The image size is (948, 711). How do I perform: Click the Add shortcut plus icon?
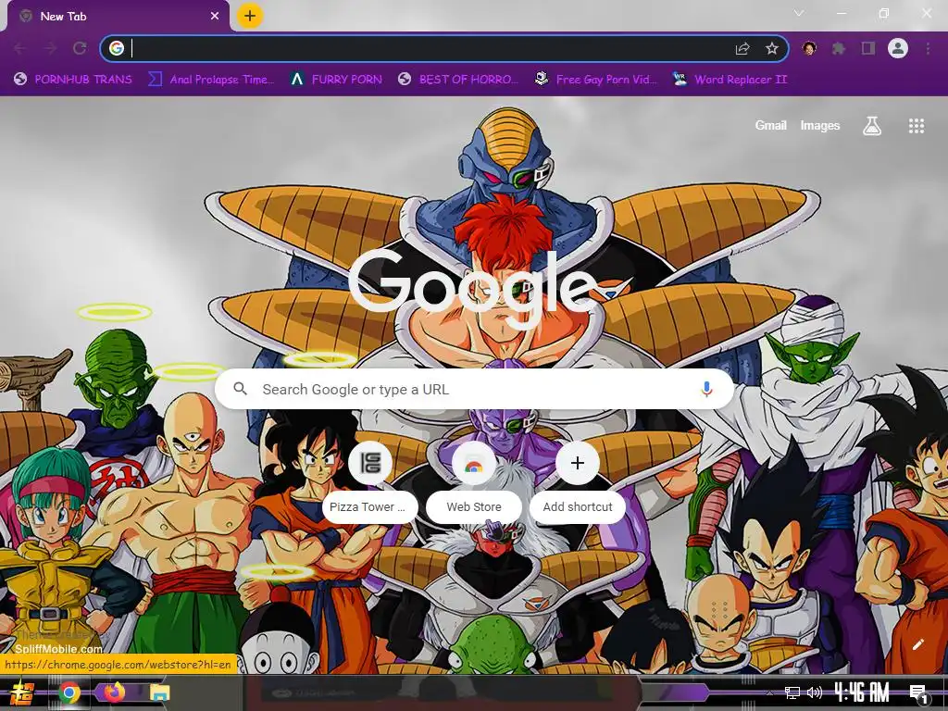pyautogui.click(x=578, y=463)
